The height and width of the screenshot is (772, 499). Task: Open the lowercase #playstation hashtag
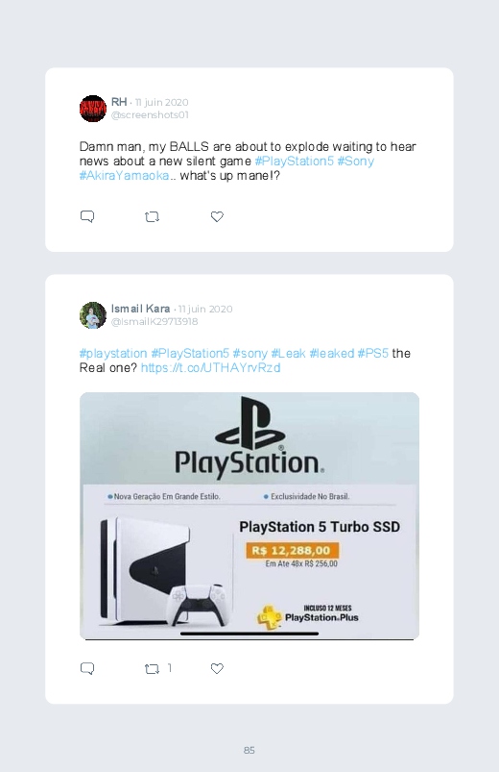113,353
